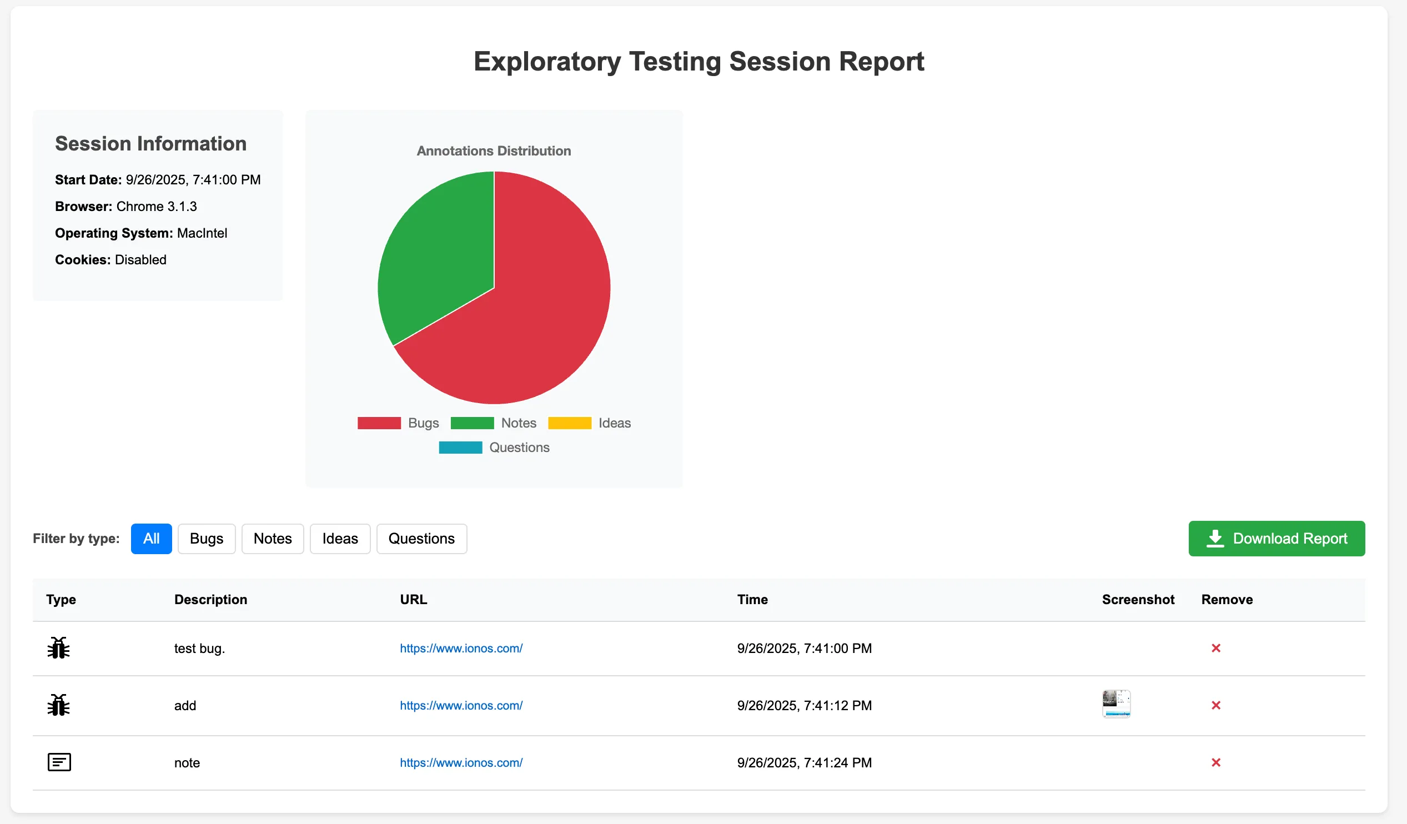Select the All filter option
Image resolution: width=1407 pixels, height=824 pixels.
151,538
